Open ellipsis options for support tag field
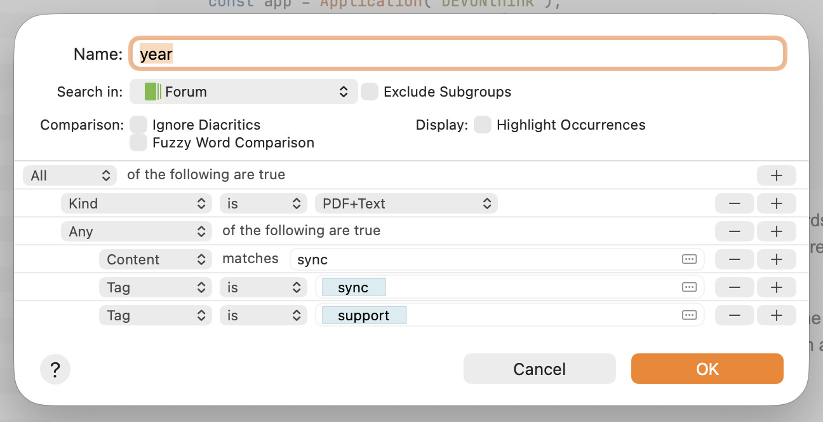 coord(689,315)
